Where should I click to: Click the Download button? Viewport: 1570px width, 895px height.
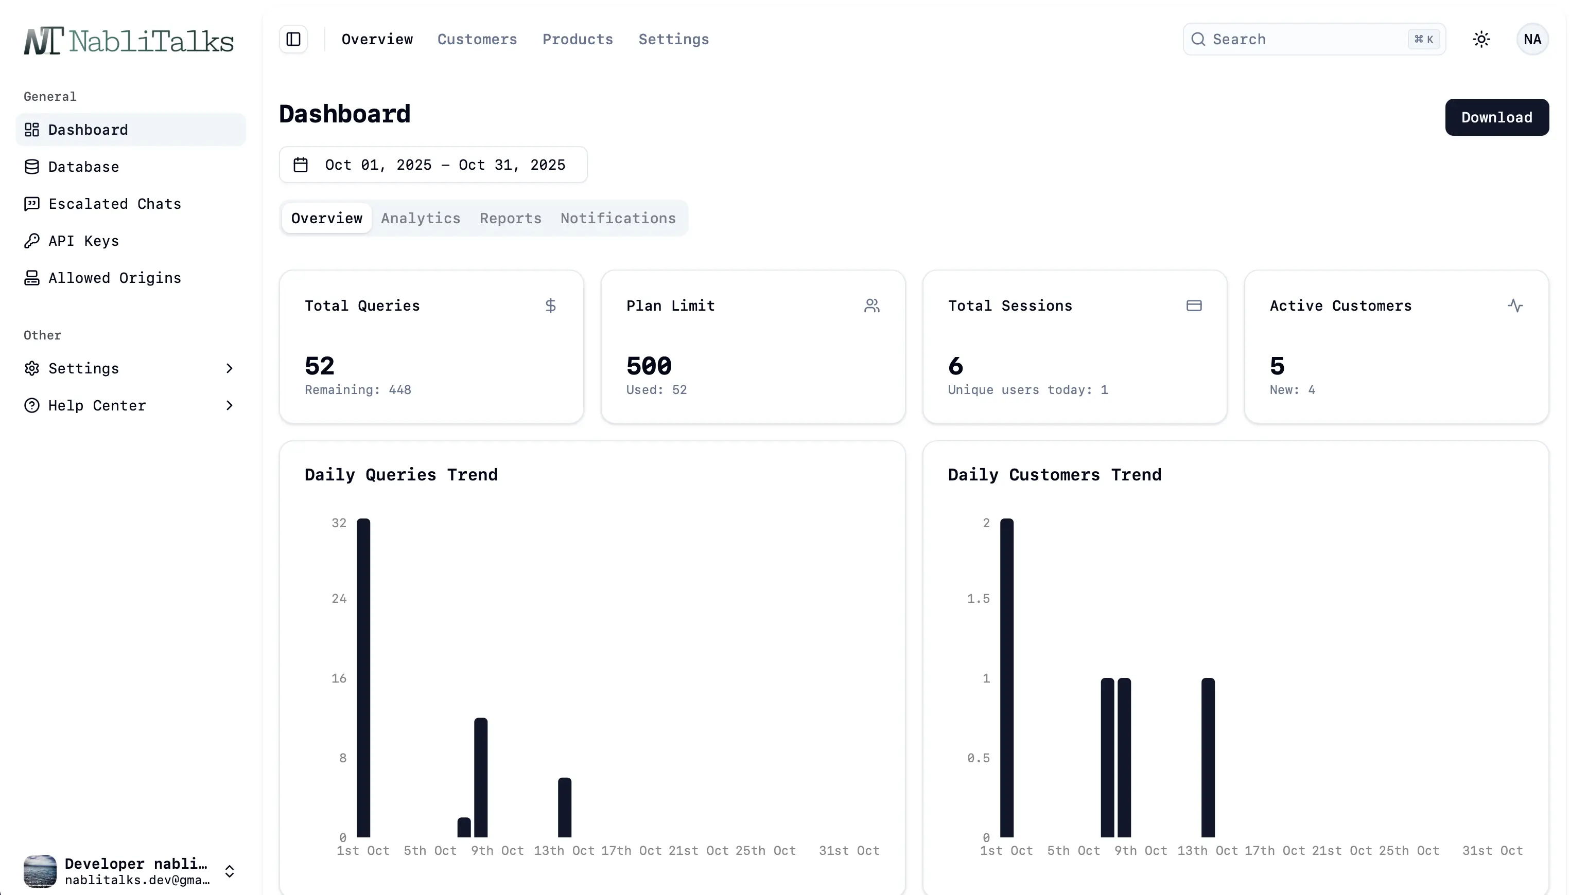(x=1497, y=117)
